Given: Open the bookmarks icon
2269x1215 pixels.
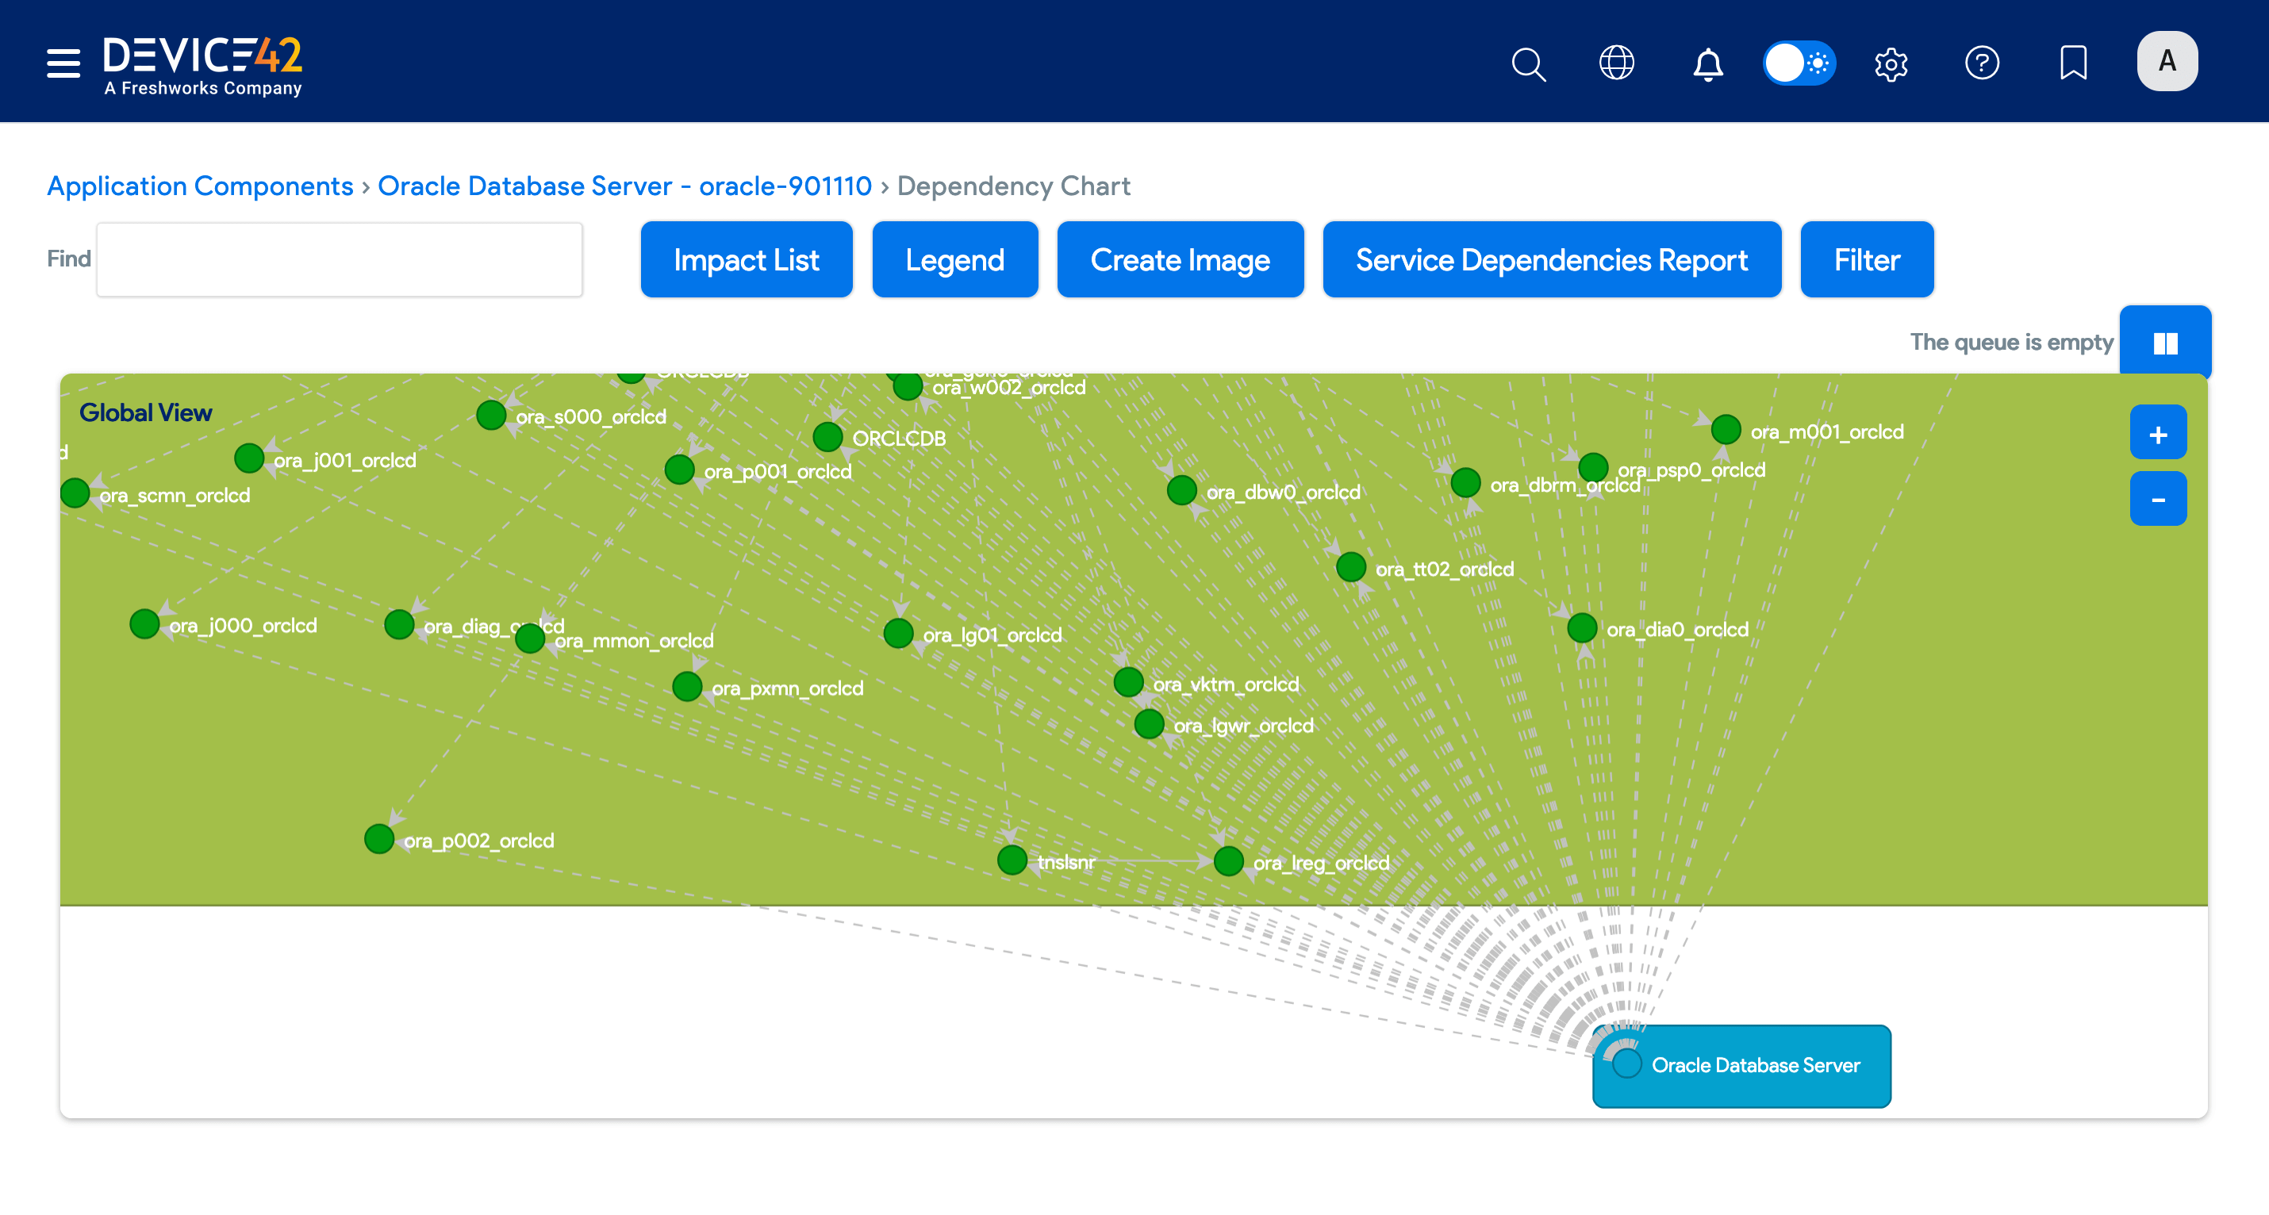Looking at the screenshot, I should click(x=2075, y=63).
